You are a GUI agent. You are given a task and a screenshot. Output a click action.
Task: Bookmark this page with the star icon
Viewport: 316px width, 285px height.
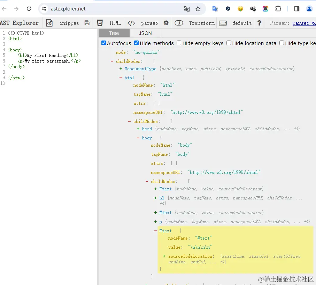[198, 9]
